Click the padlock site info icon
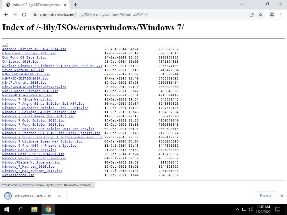Viewport: 287px width, 215px height. coord(35,15)
